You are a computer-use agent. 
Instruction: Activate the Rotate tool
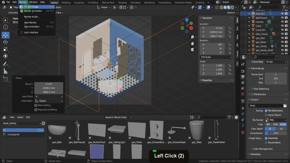tap(5, 42)
